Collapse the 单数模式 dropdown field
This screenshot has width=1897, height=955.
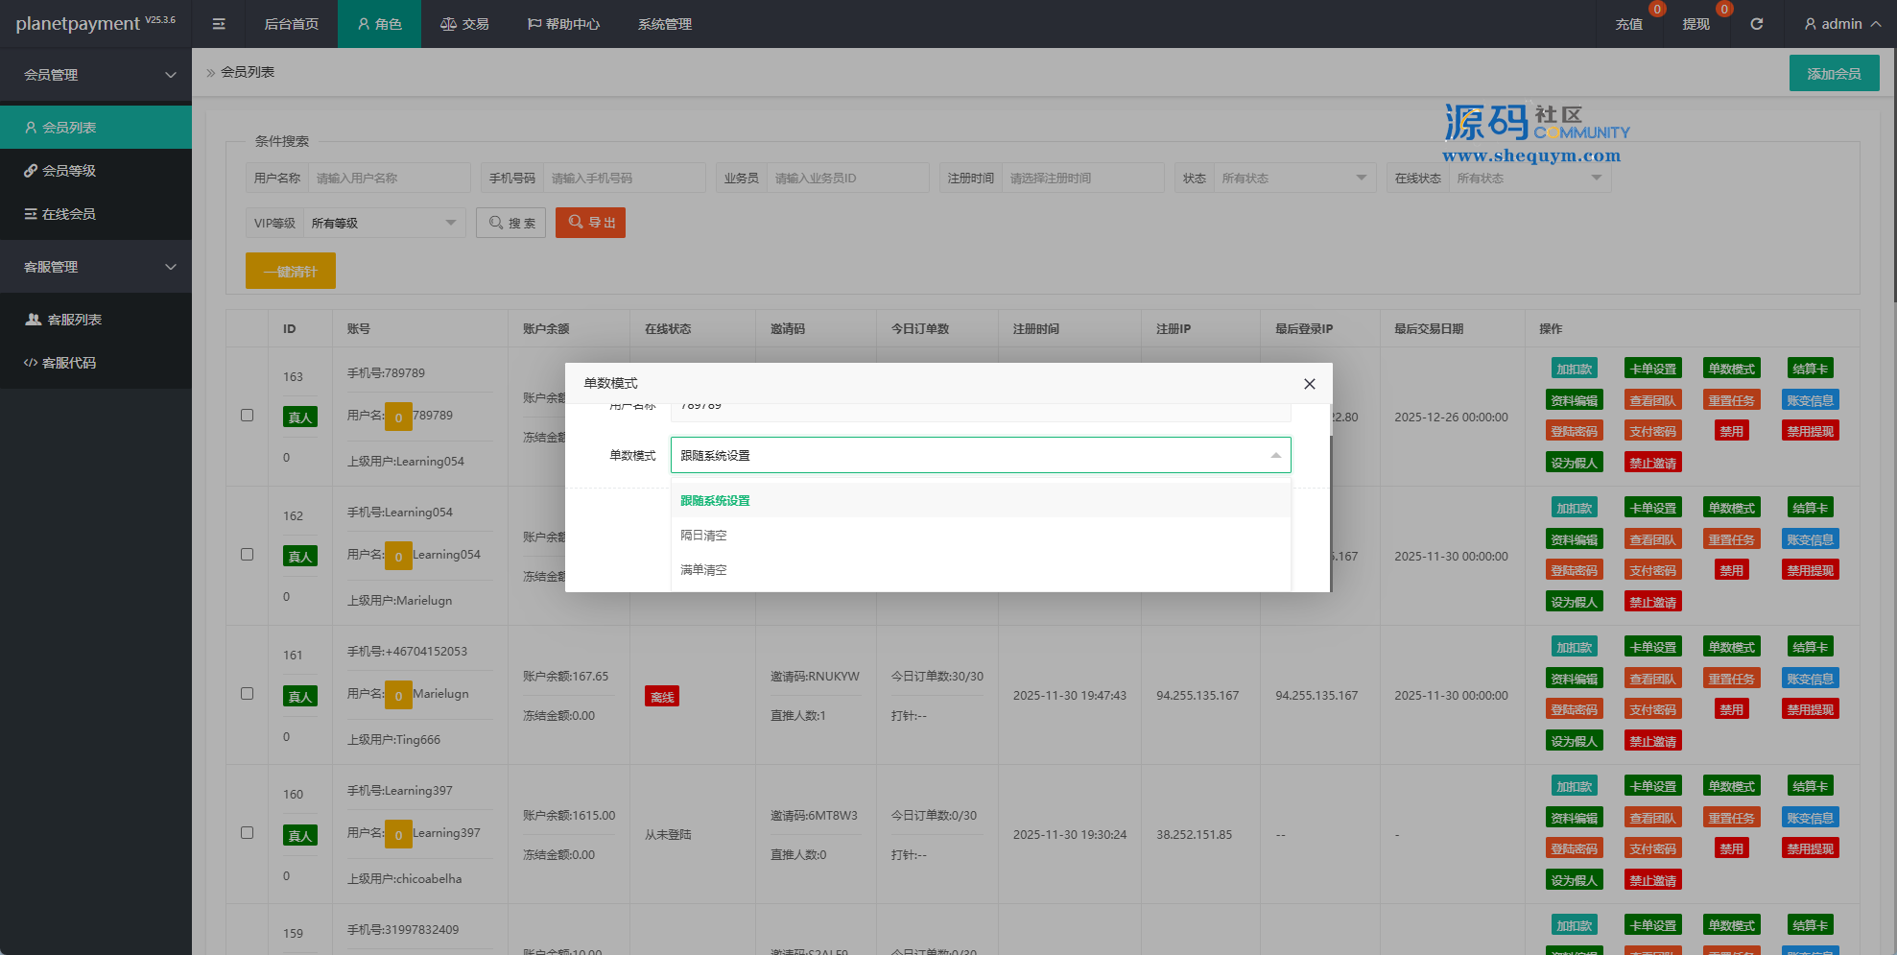[x=980, y=455]
